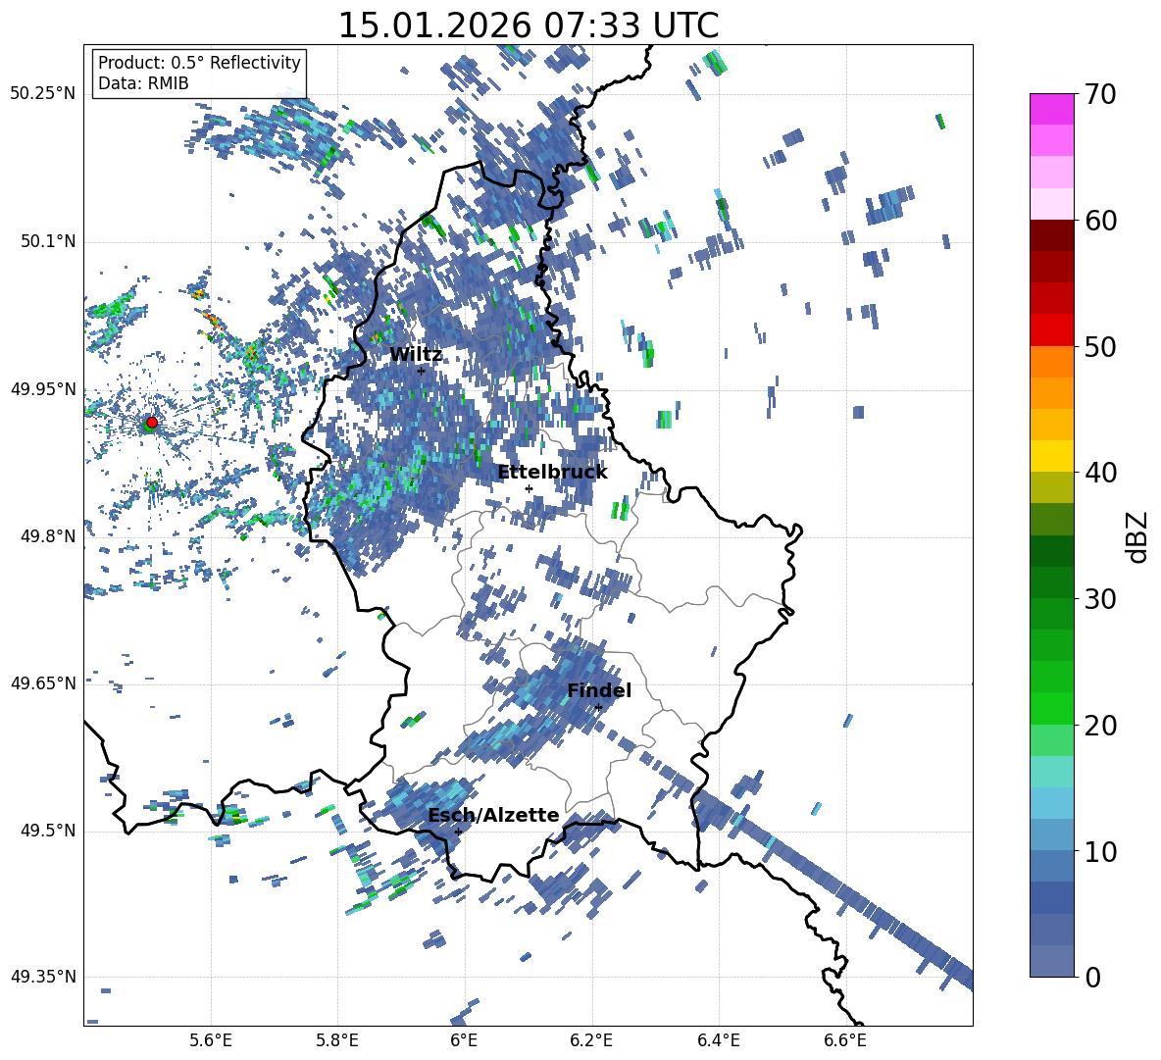Click the 40 value on the colorbar

pyautogui.click(x=1100, y=473)
